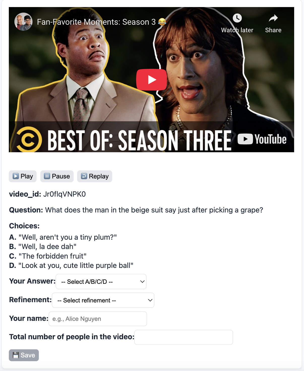This screenshot has width=304, height=371.
Task: Focus the total number of people field
Action: pos(184,337)
